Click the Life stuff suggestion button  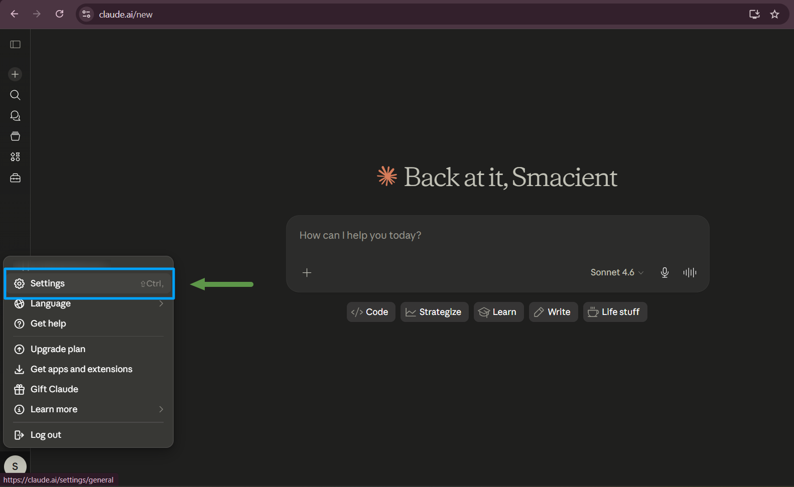[615, 312]
